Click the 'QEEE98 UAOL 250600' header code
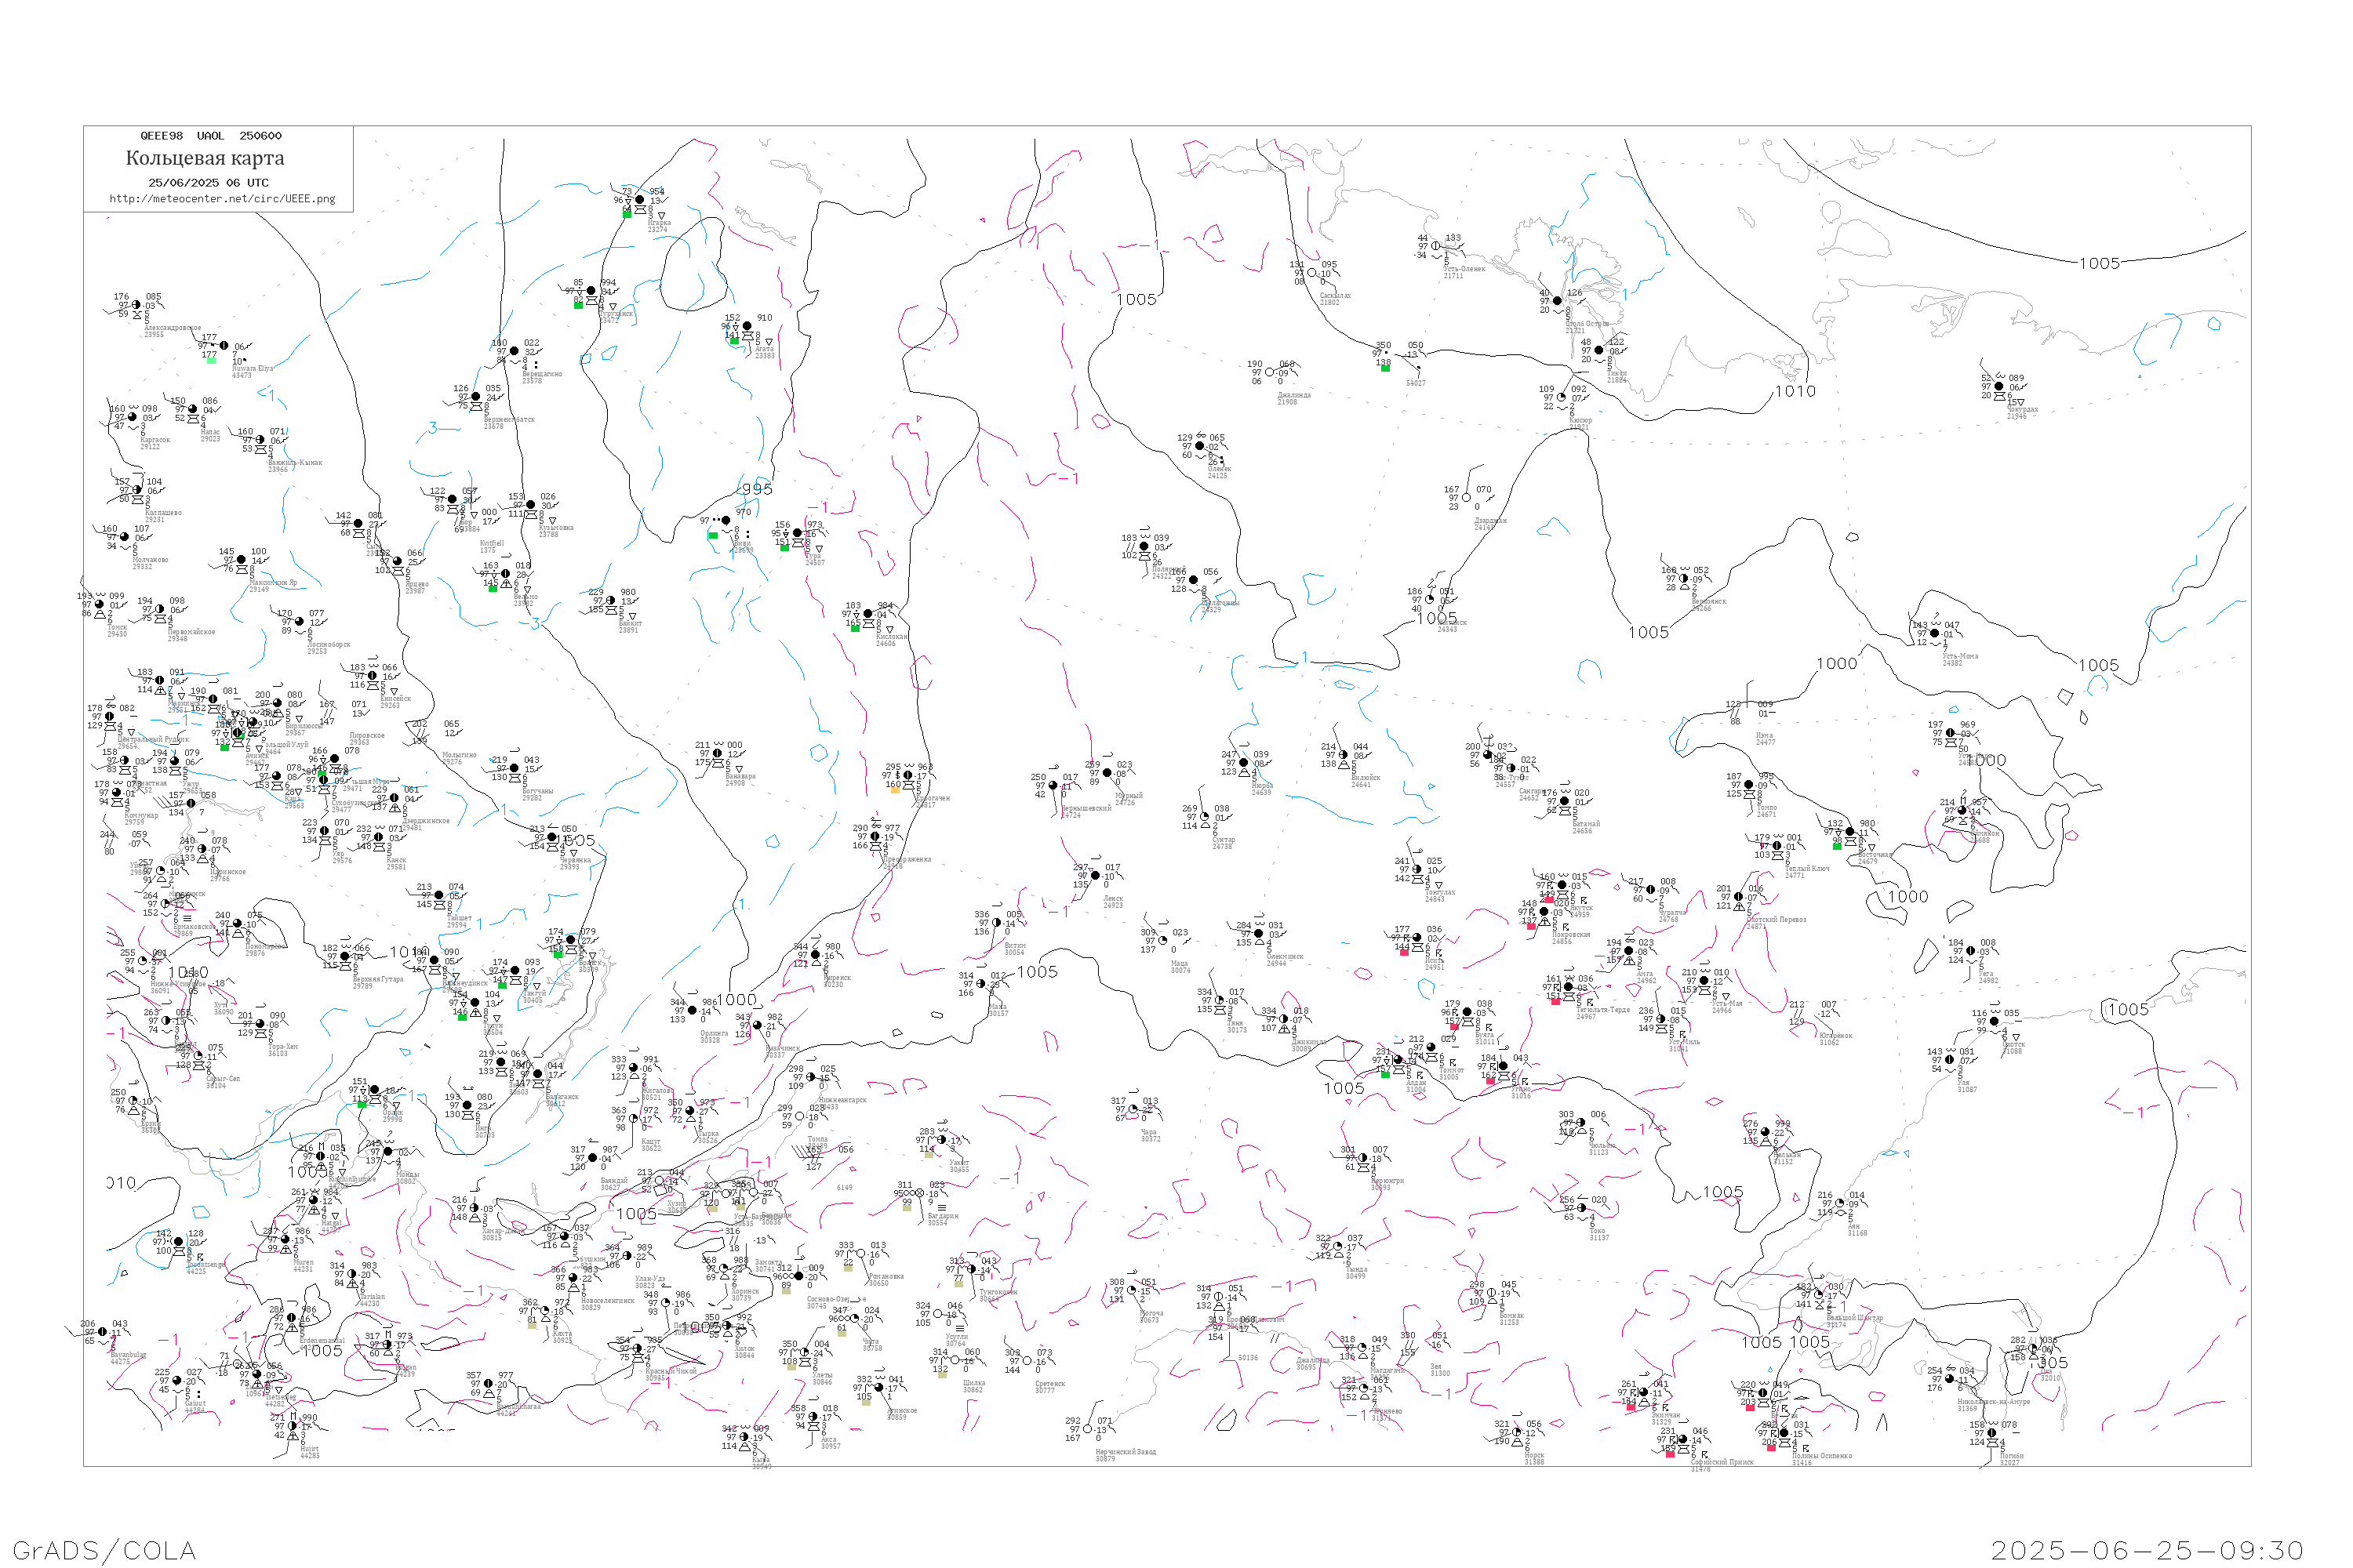Image resolution: width=2353 pixels, height=1568 pixels. click(x=210, y=136)
